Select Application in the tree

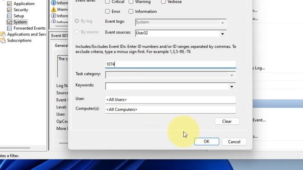point(24,4)
